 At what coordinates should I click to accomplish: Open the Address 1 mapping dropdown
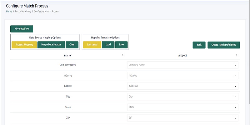click(x=183, y=86)
